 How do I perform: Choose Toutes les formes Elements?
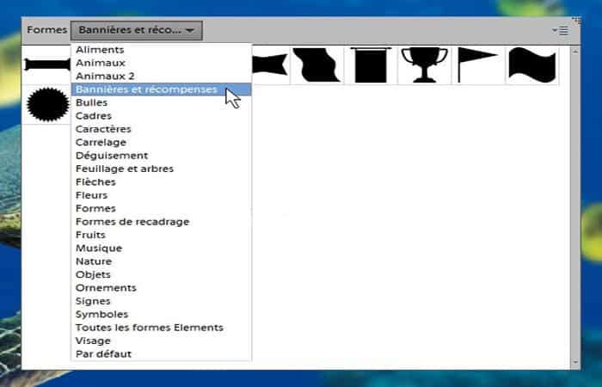pos(162,328)
